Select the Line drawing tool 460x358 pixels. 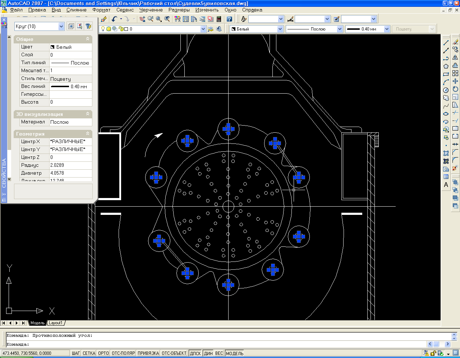(446, 43)
